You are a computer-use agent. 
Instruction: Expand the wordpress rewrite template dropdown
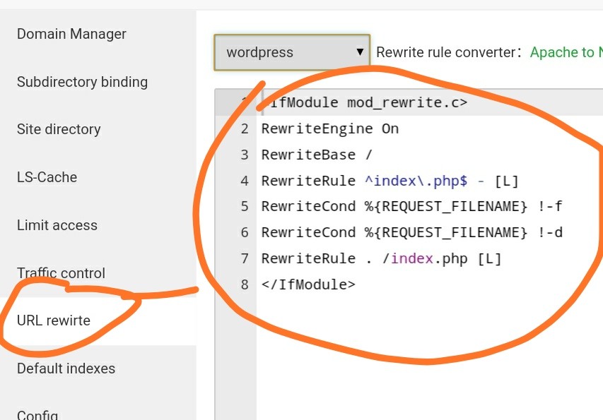[291, 52]
